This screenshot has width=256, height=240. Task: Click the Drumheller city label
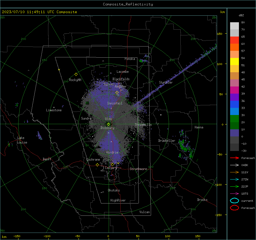click(x=167, y=141)
